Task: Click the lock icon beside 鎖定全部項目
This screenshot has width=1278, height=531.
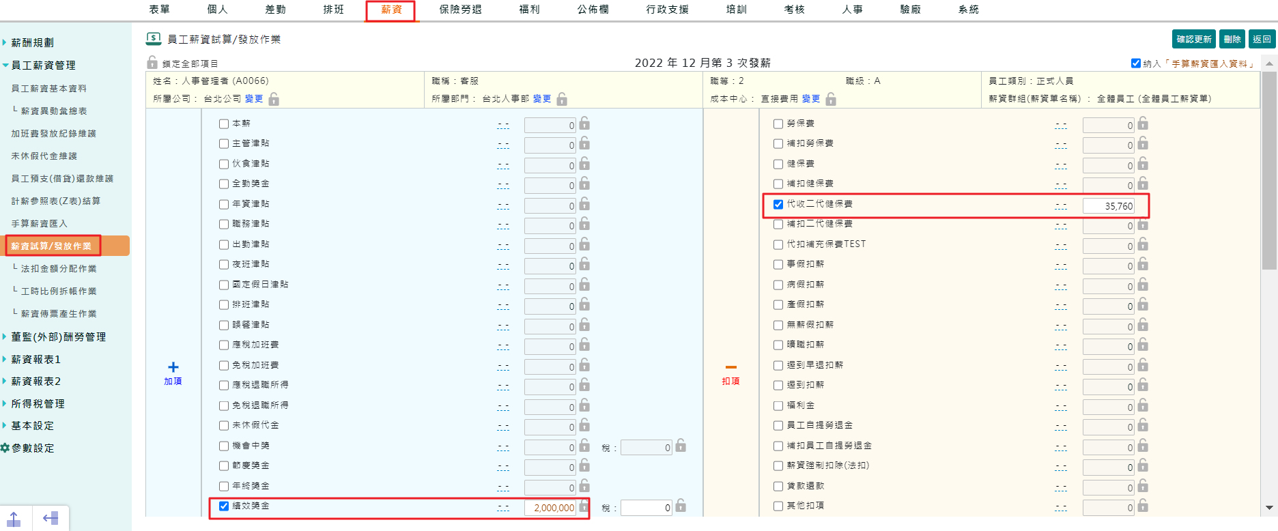Action: coord(152,62)
